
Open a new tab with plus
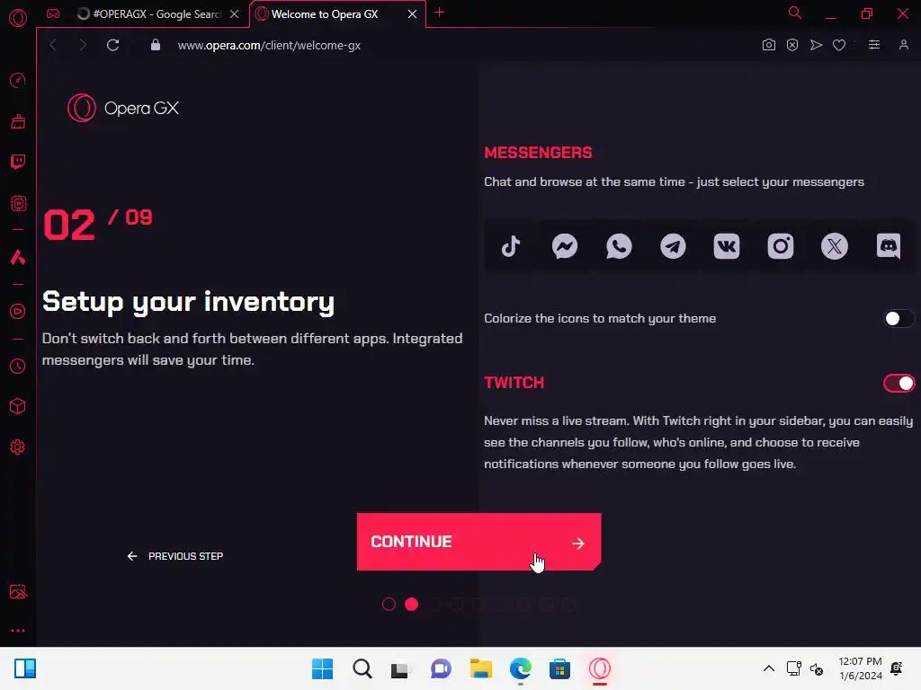coord(439,13)
